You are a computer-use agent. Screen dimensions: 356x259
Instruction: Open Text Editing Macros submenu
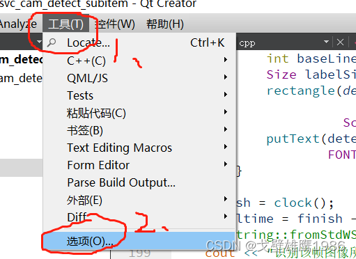139,148
